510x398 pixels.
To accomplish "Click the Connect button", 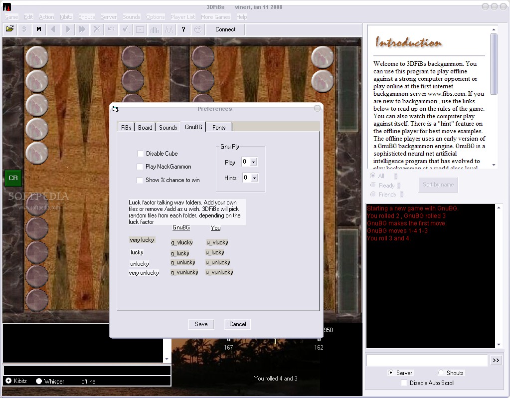I will point(225,29).
